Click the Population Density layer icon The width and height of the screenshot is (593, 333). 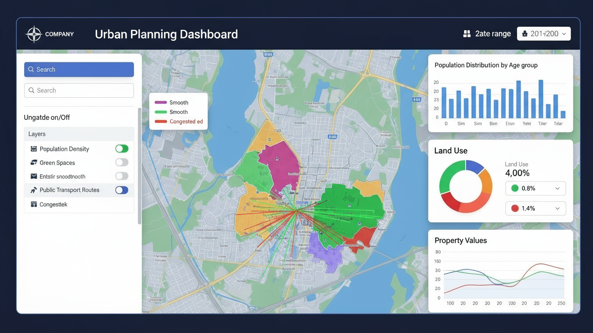pyautogui.click(x=34, y=148)
